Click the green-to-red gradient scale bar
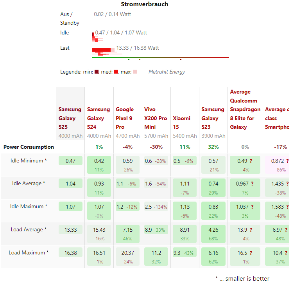Screen dimensions: 301x283 pos(161,57)
